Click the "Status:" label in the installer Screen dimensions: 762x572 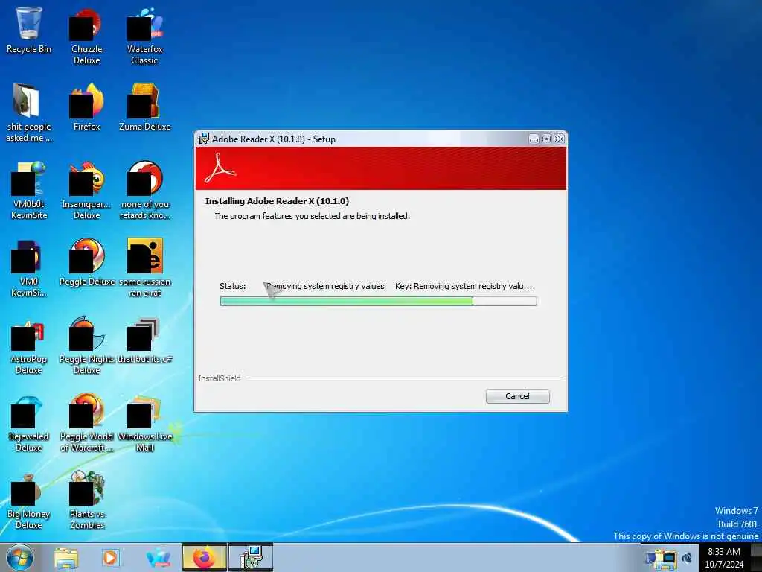pyautogui.click(x=232, y=286)
